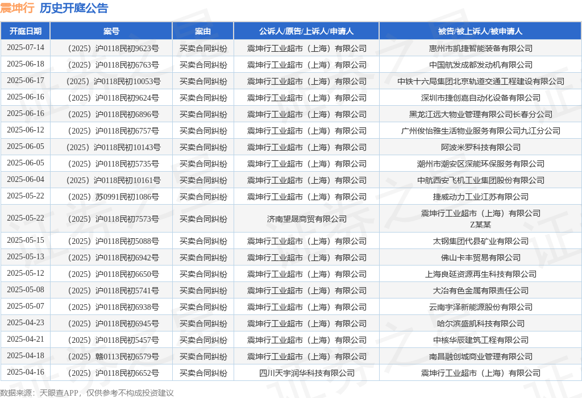Click case number 苏0991民初1086号
Viewport: 582px width, 398px height.
(x=111, y=197)
